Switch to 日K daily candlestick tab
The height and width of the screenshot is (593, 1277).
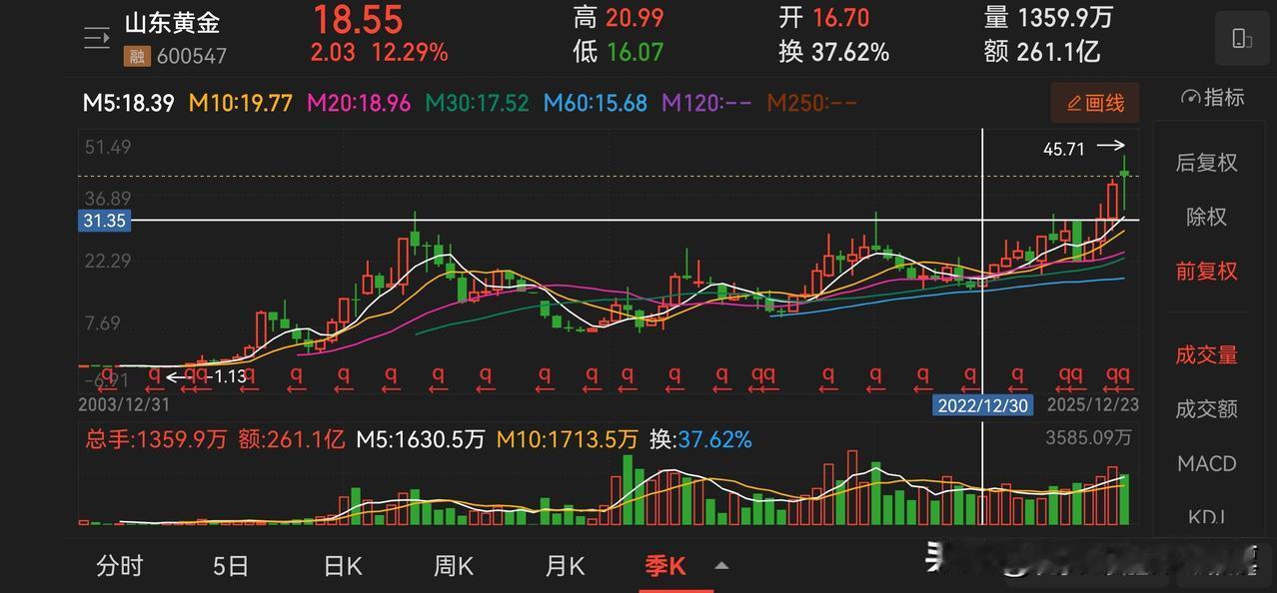343,566
